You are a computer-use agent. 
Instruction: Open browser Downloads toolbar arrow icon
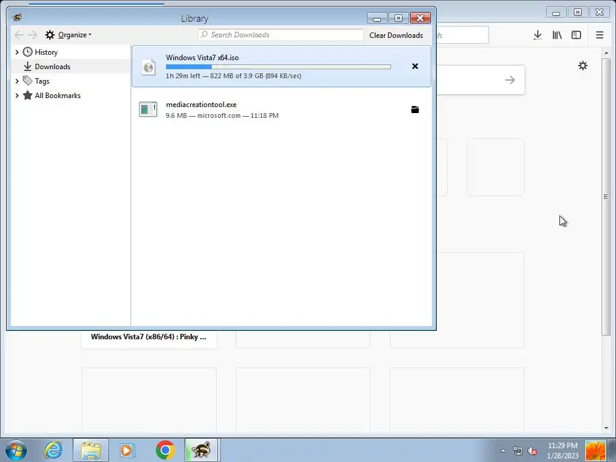tap(538, 35)
